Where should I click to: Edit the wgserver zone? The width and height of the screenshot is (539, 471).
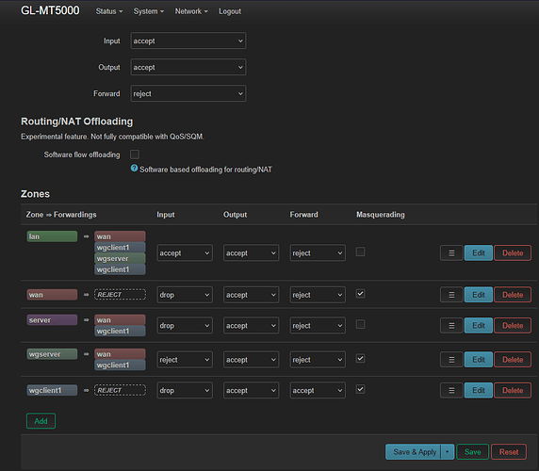click(479, 360)
